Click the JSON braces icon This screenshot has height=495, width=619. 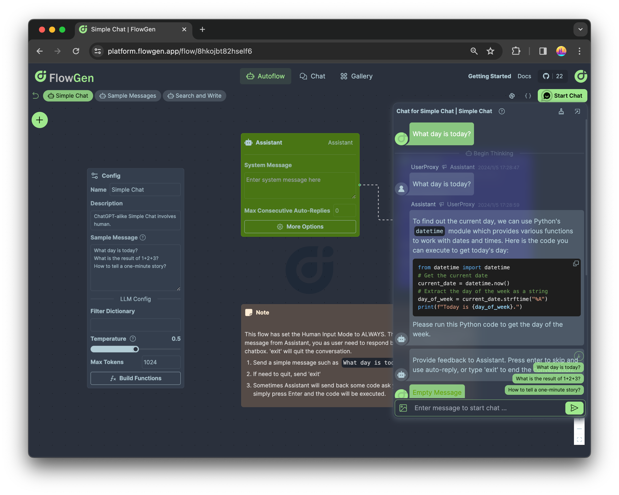(528, 96)
